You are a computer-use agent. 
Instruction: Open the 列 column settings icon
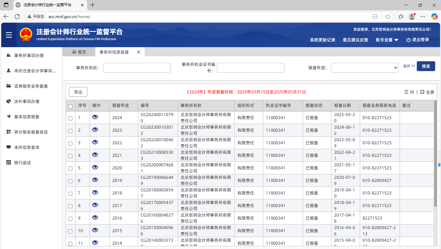tap(406, 92)
